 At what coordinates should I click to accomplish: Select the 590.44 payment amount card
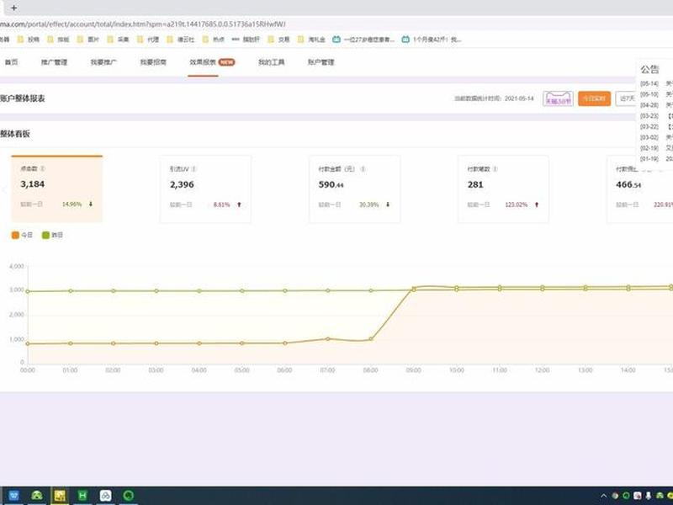tap(354, 189)
